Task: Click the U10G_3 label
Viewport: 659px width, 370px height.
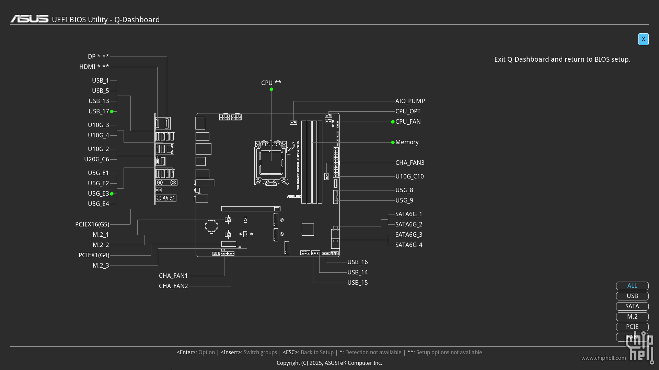Action: click(x=98, y=125)
